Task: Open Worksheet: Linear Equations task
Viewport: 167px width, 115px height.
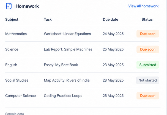Action: tap(67, 34)
